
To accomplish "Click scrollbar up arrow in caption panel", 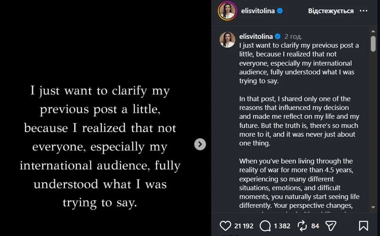I will coord(373,32).
